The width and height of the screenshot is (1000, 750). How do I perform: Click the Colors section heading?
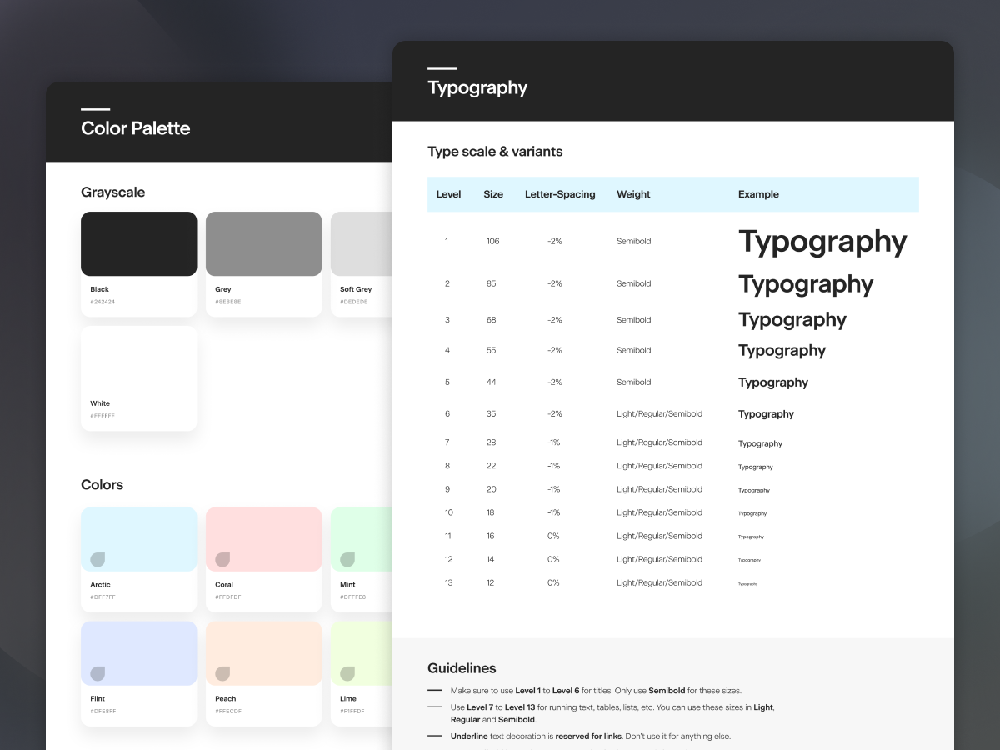[102, 485]
